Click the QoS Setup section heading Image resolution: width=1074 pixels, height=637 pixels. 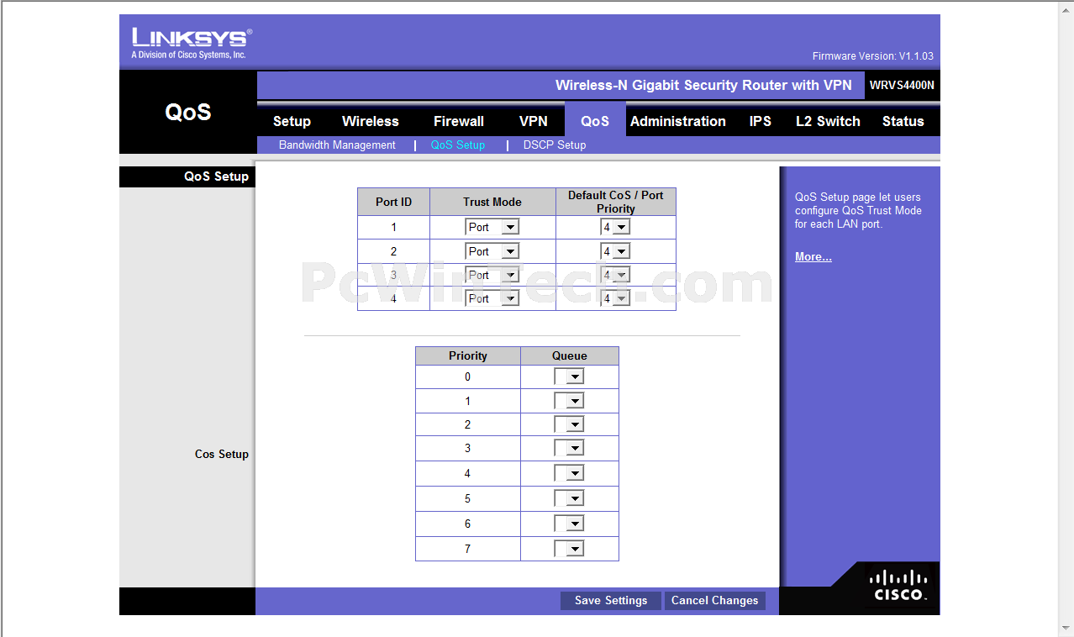tap(216, 176)
